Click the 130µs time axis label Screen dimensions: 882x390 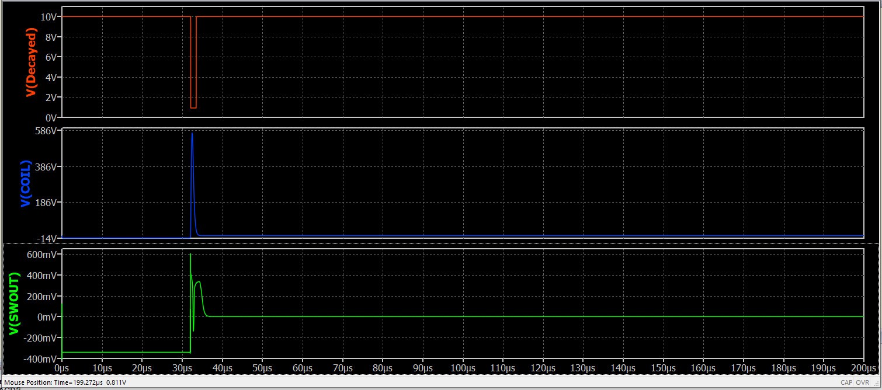tap(583, 368)
